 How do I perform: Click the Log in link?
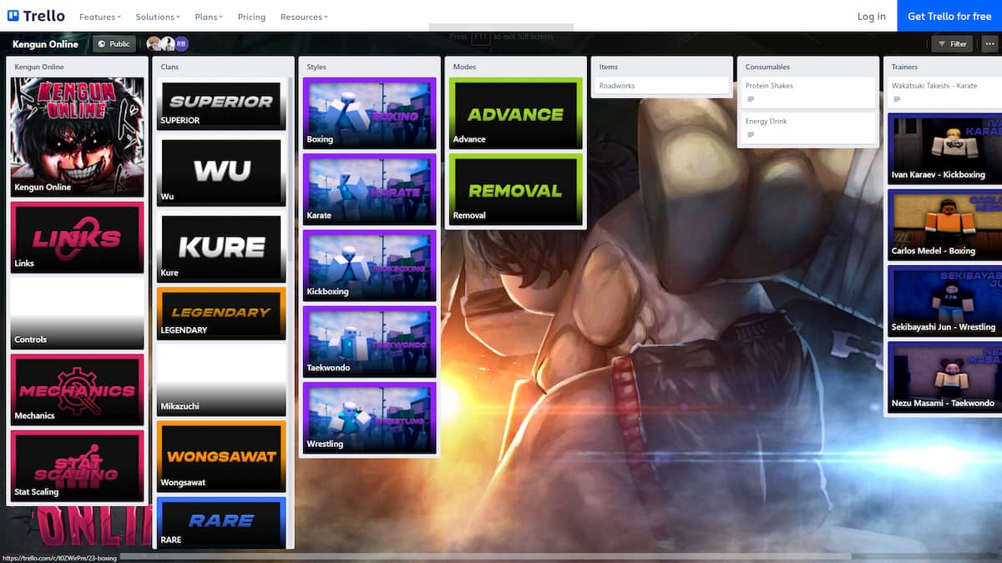pyautogui.click(x=871, y=16)
